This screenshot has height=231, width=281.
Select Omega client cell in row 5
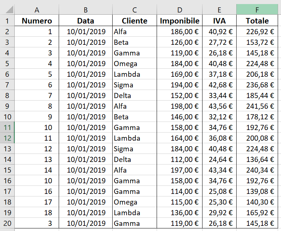pyautogui.click(x=135, y=64)
